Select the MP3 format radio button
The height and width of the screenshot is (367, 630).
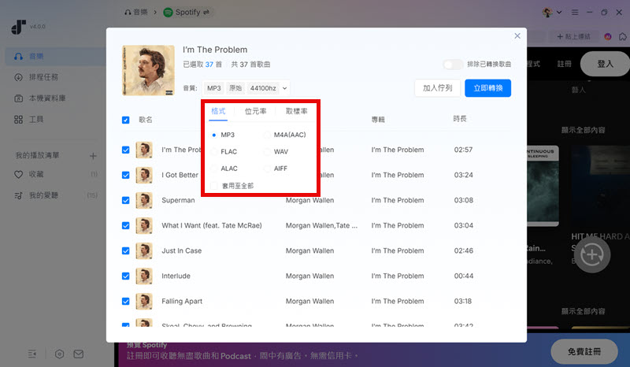[x=214, y=135]
